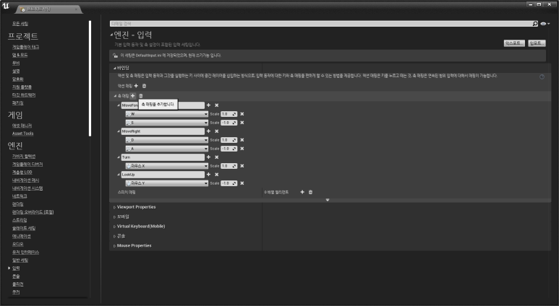This screenshot has height=306, width=559.
Task: Clear all action mappings with trash icon
Action: click(144, 86)
